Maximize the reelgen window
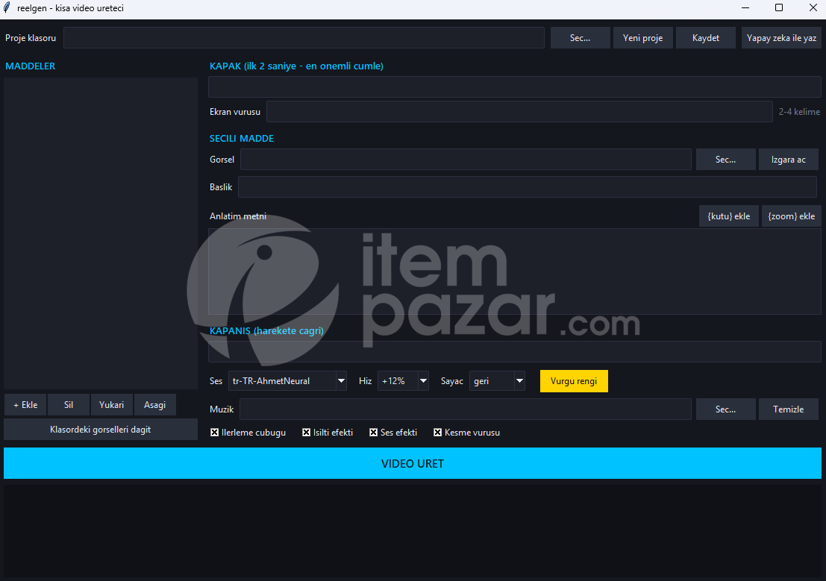 pyautogui.click(x=778, y=7)
